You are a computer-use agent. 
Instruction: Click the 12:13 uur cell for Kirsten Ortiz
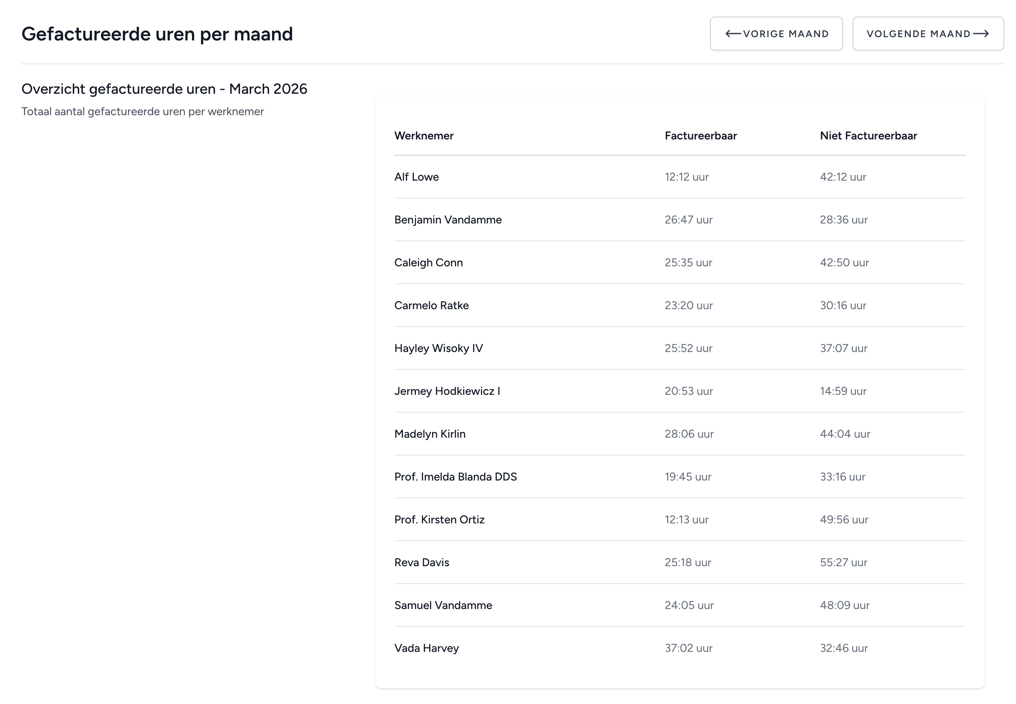pyautogui.click(x=687, y=519)
